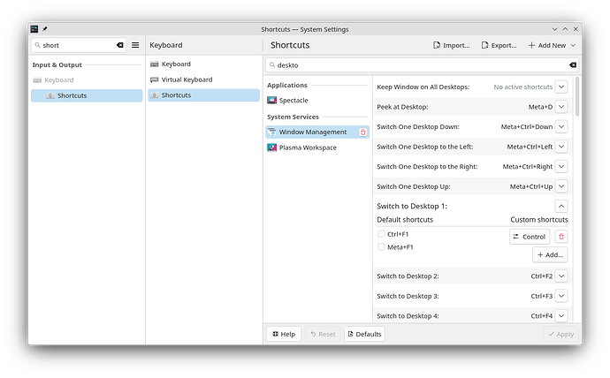Click the Meta+Ctrl+Down shortcut value
610x378 pixels.
[527, 126]
